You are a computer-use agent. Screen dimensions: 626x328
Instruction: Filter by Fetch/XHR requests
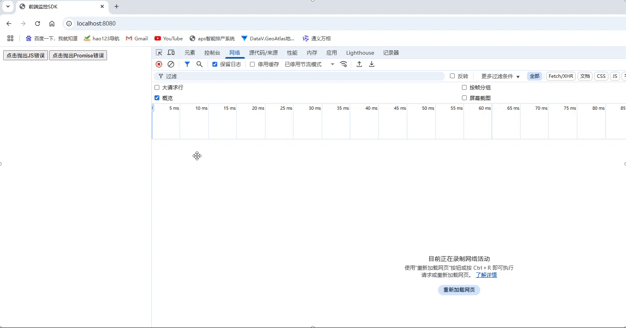tap(561, 76)
